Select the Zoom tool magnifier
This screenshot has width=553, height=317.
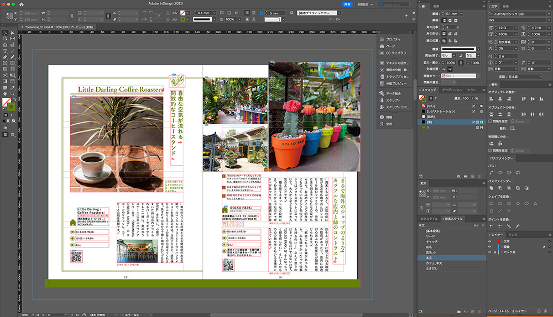12,94
